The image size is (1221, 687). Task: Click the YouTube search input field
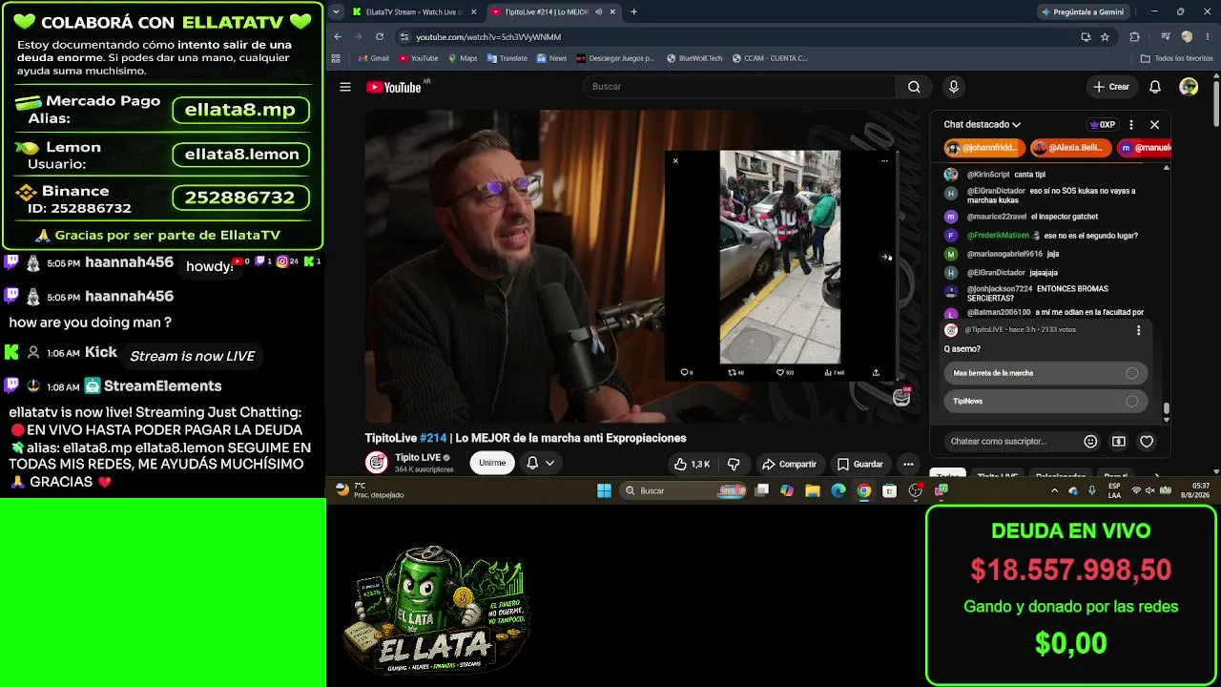pyautogui.click(x=739, y=87)
